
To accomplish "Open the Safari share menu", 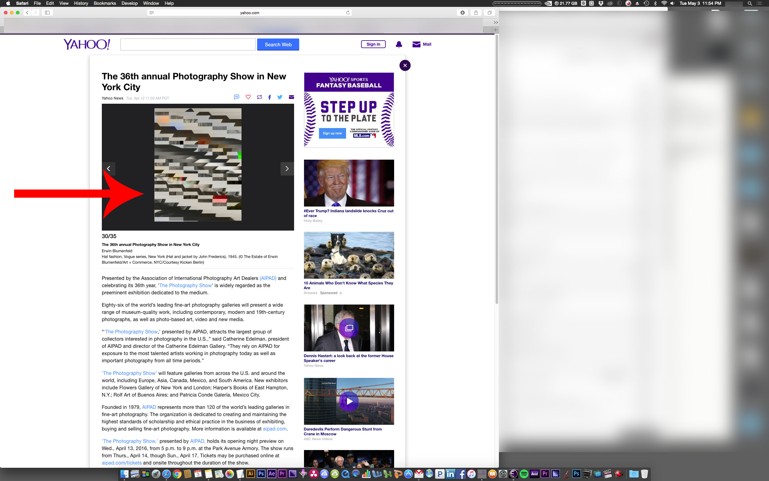I will [x=476, y=13].
